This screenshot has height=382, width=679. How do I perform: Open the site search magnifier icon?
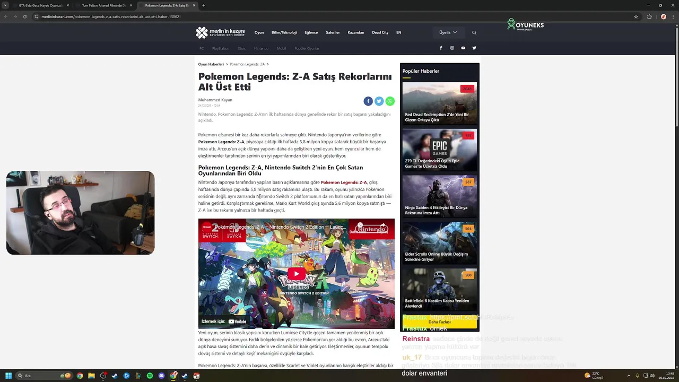[474, 32]
